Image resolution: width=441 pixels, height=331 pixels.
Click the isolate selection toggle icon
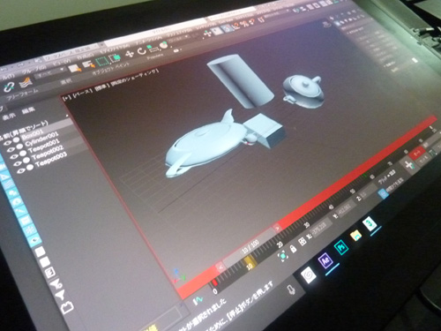[283, 255]
